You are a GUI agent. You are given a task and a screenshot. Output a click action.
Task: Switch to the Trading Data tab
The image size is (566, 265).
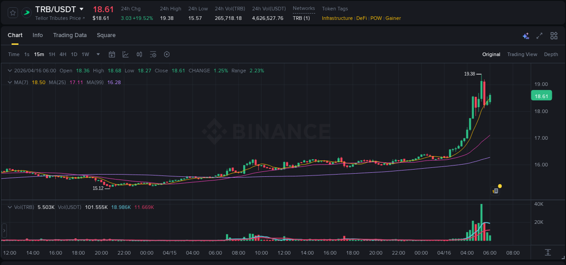click(70, 35)
